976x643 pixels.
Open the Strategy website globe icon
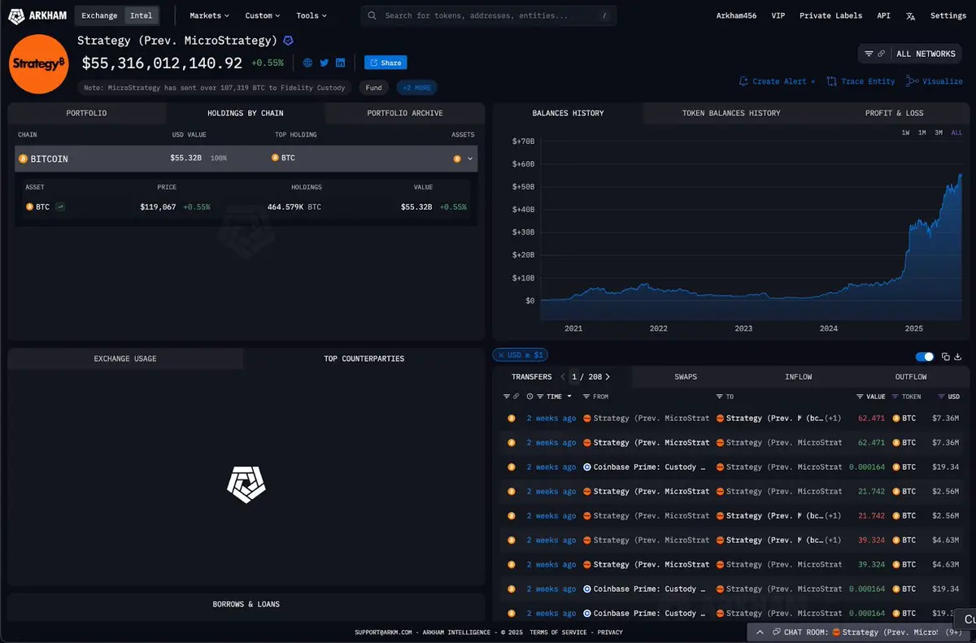point(307,63)
